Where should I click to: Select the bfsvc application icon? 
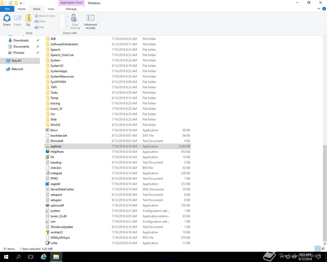(x=47, y=130)
